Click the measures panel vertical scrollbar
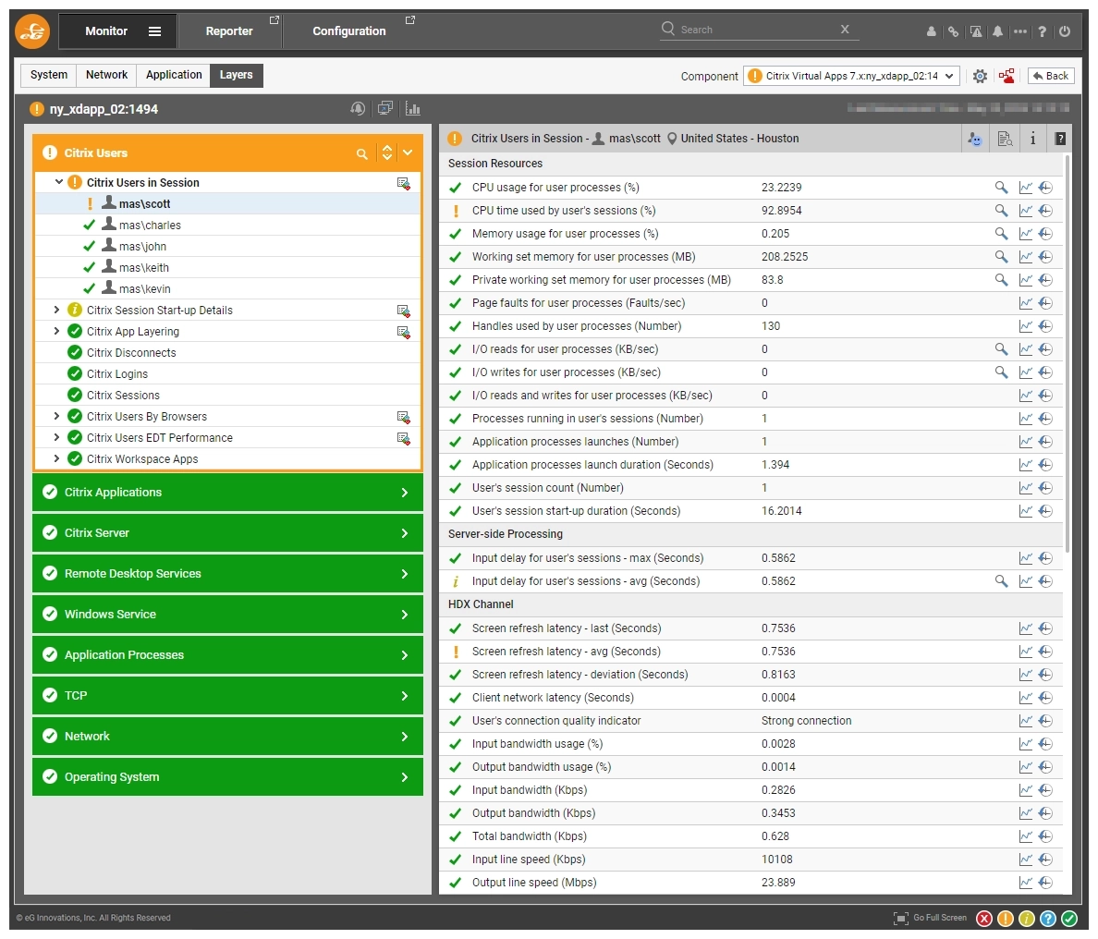1098x939 pixels. (x=1067, y=354)
